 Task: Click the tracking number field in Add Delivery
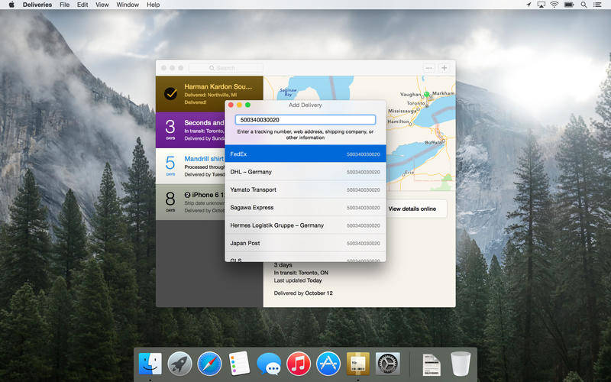pos(305,120)
